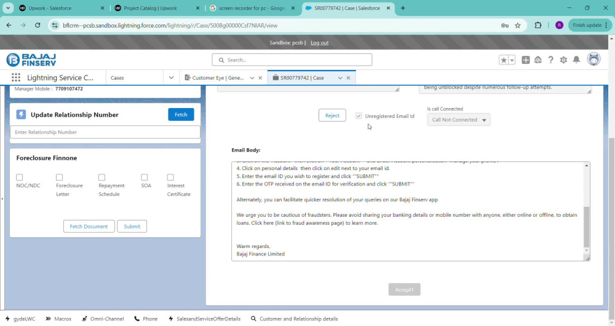Click the Submit button in Foreclosure Finnone
Screen dimensions: 615x326
pos(132,226)
